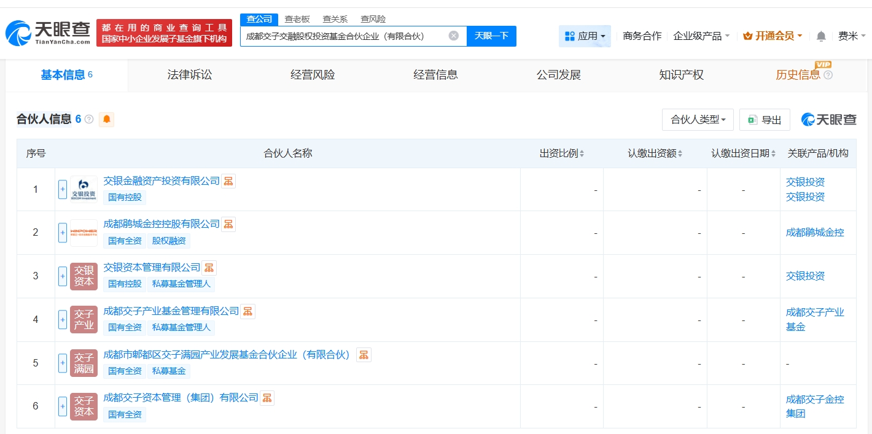
Task: Expand row 2 成都鹏城金控 plus button
Action: pos(63,233)
